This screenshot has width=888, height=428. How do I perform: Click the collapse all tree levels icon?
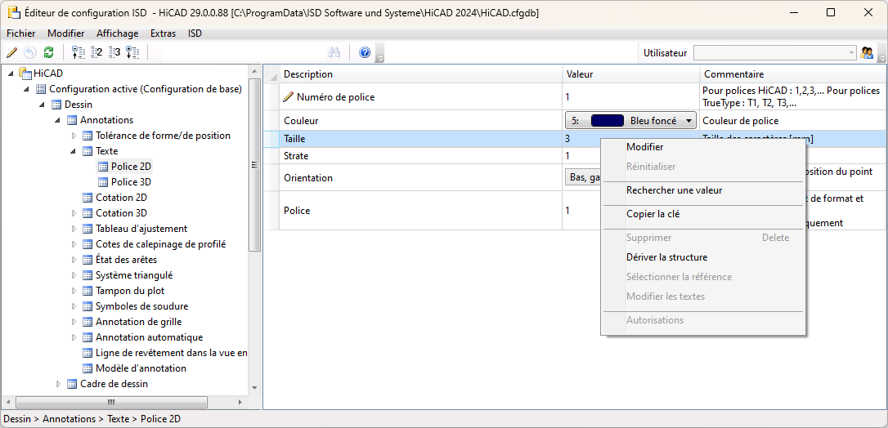[78, 52]
